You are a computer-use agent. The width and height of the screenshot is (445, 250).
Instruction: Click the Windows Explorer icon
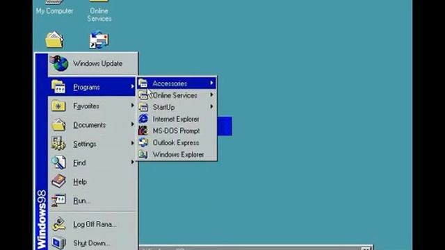click(x=143, y=154)
